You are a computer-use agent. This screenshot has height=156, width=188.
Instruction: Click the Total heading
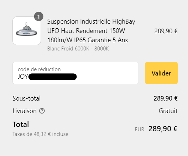21,124
